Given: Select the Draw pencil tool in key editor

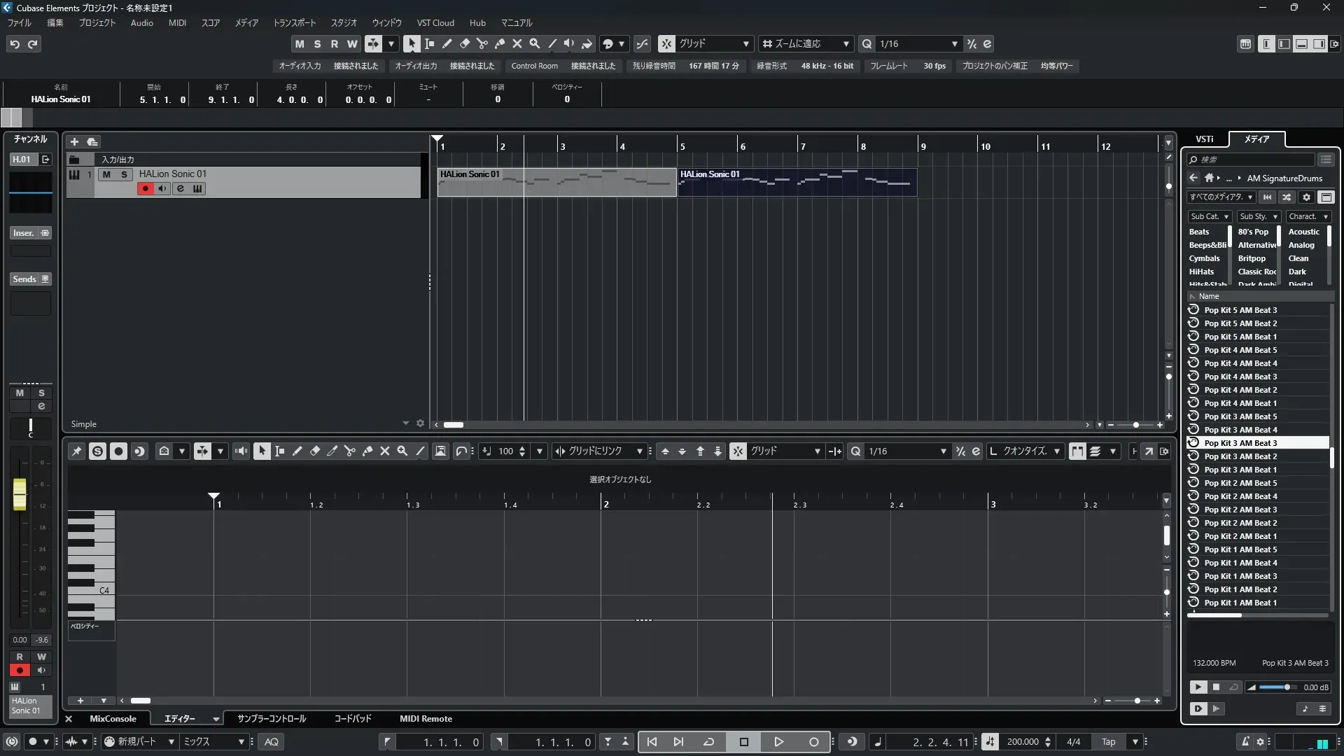Looking at the screenshot, I should tap(297, 451).
